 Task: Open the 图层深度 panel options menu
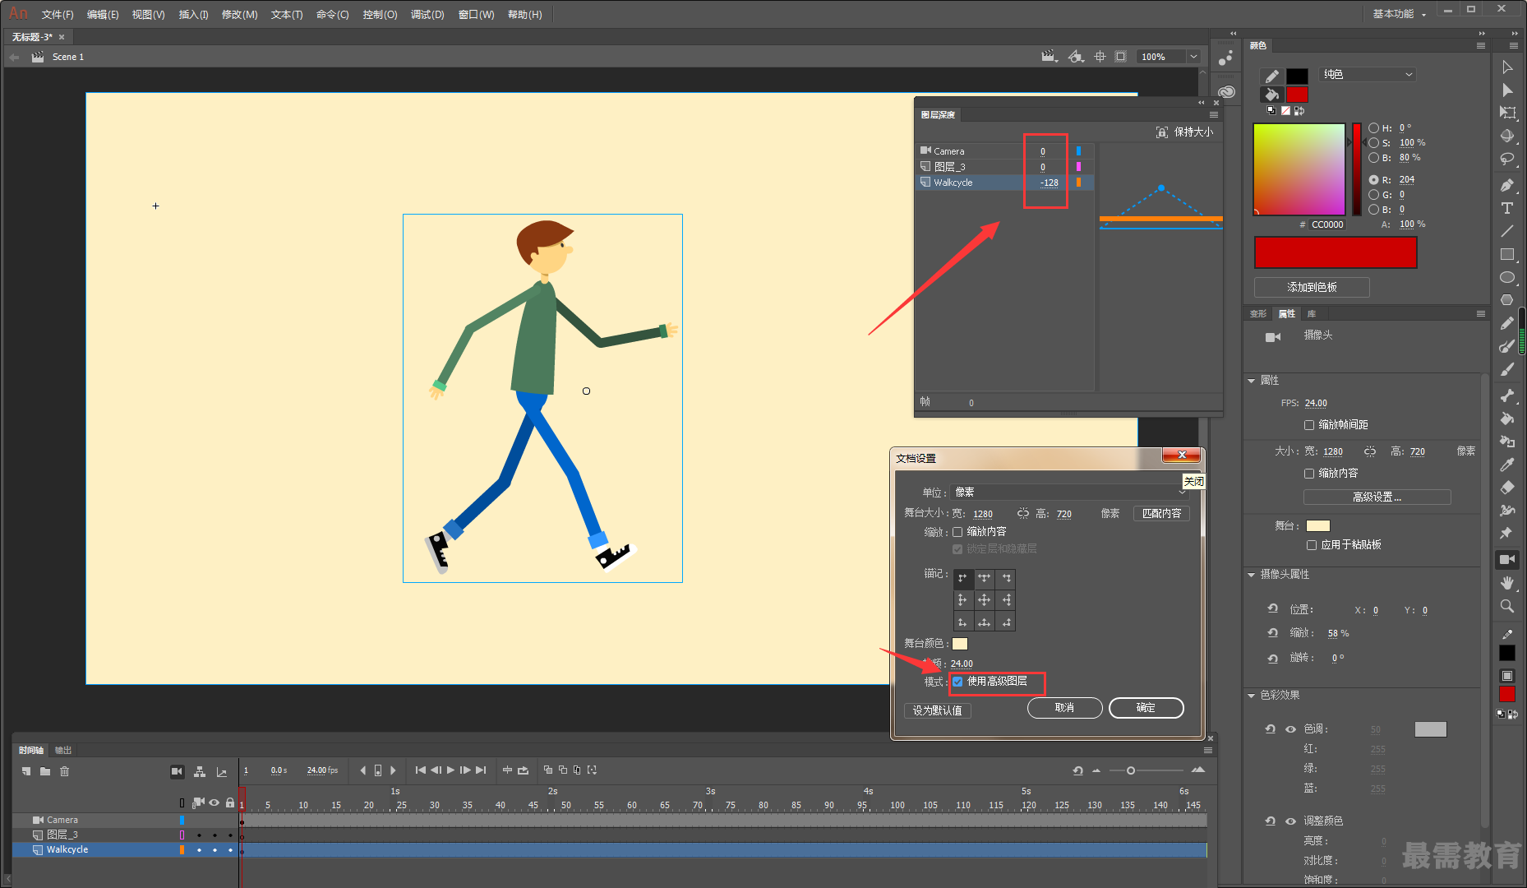click(x=1214, y=115)
